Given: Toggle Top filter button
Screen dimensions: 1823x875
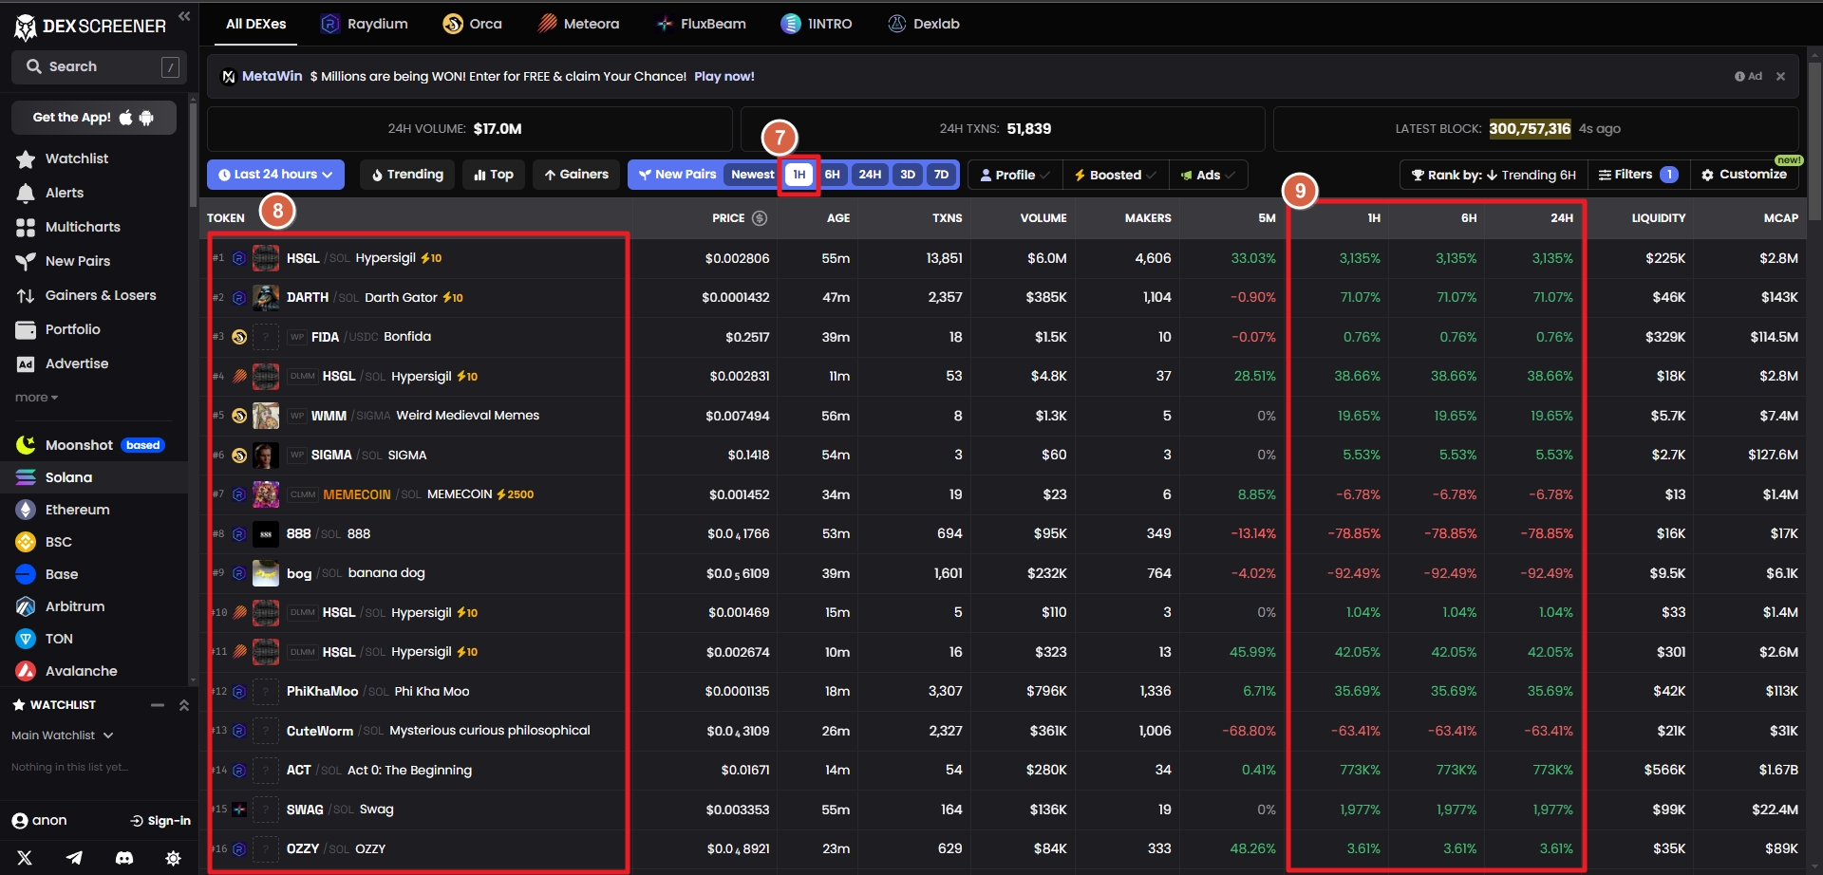Looking at the screenshot, I should point(494,175).
